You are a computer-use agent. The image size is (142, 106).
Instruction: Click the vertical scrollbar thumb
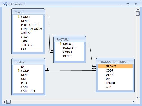(x=138, y=13)
